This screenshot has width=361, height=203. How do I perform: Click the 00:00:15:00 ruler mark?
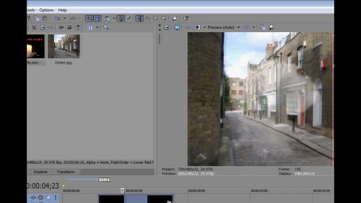click(259, 191)
